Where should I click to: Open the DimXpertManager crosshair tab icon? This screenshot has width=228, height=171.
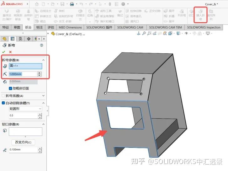29,39
